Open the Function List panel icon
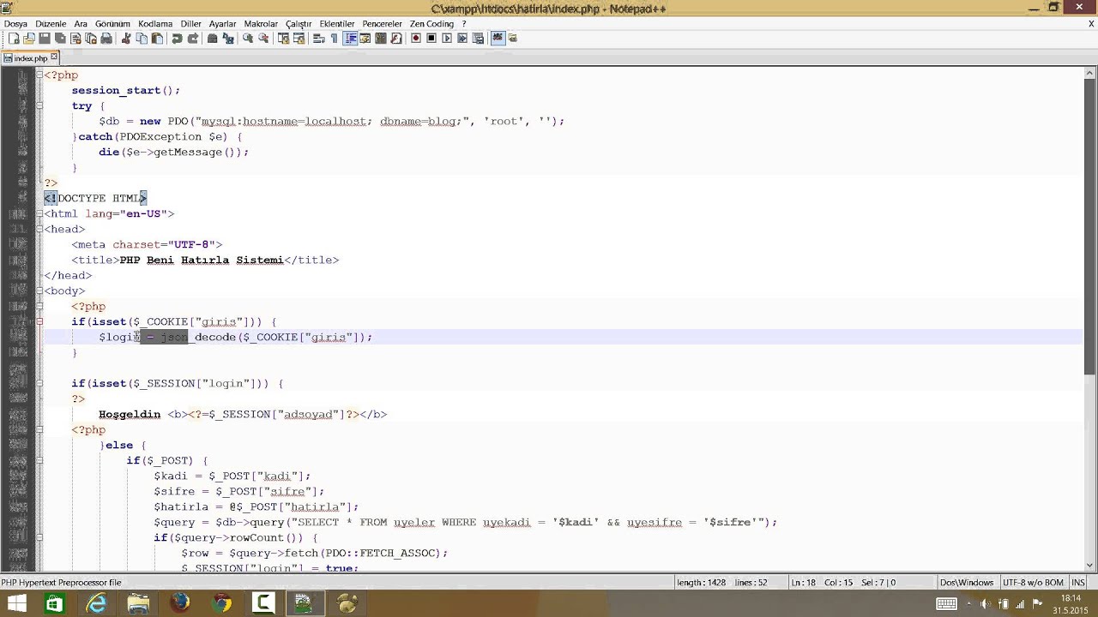The height and width of the screenshot is (617, 1098). (396, 38)
